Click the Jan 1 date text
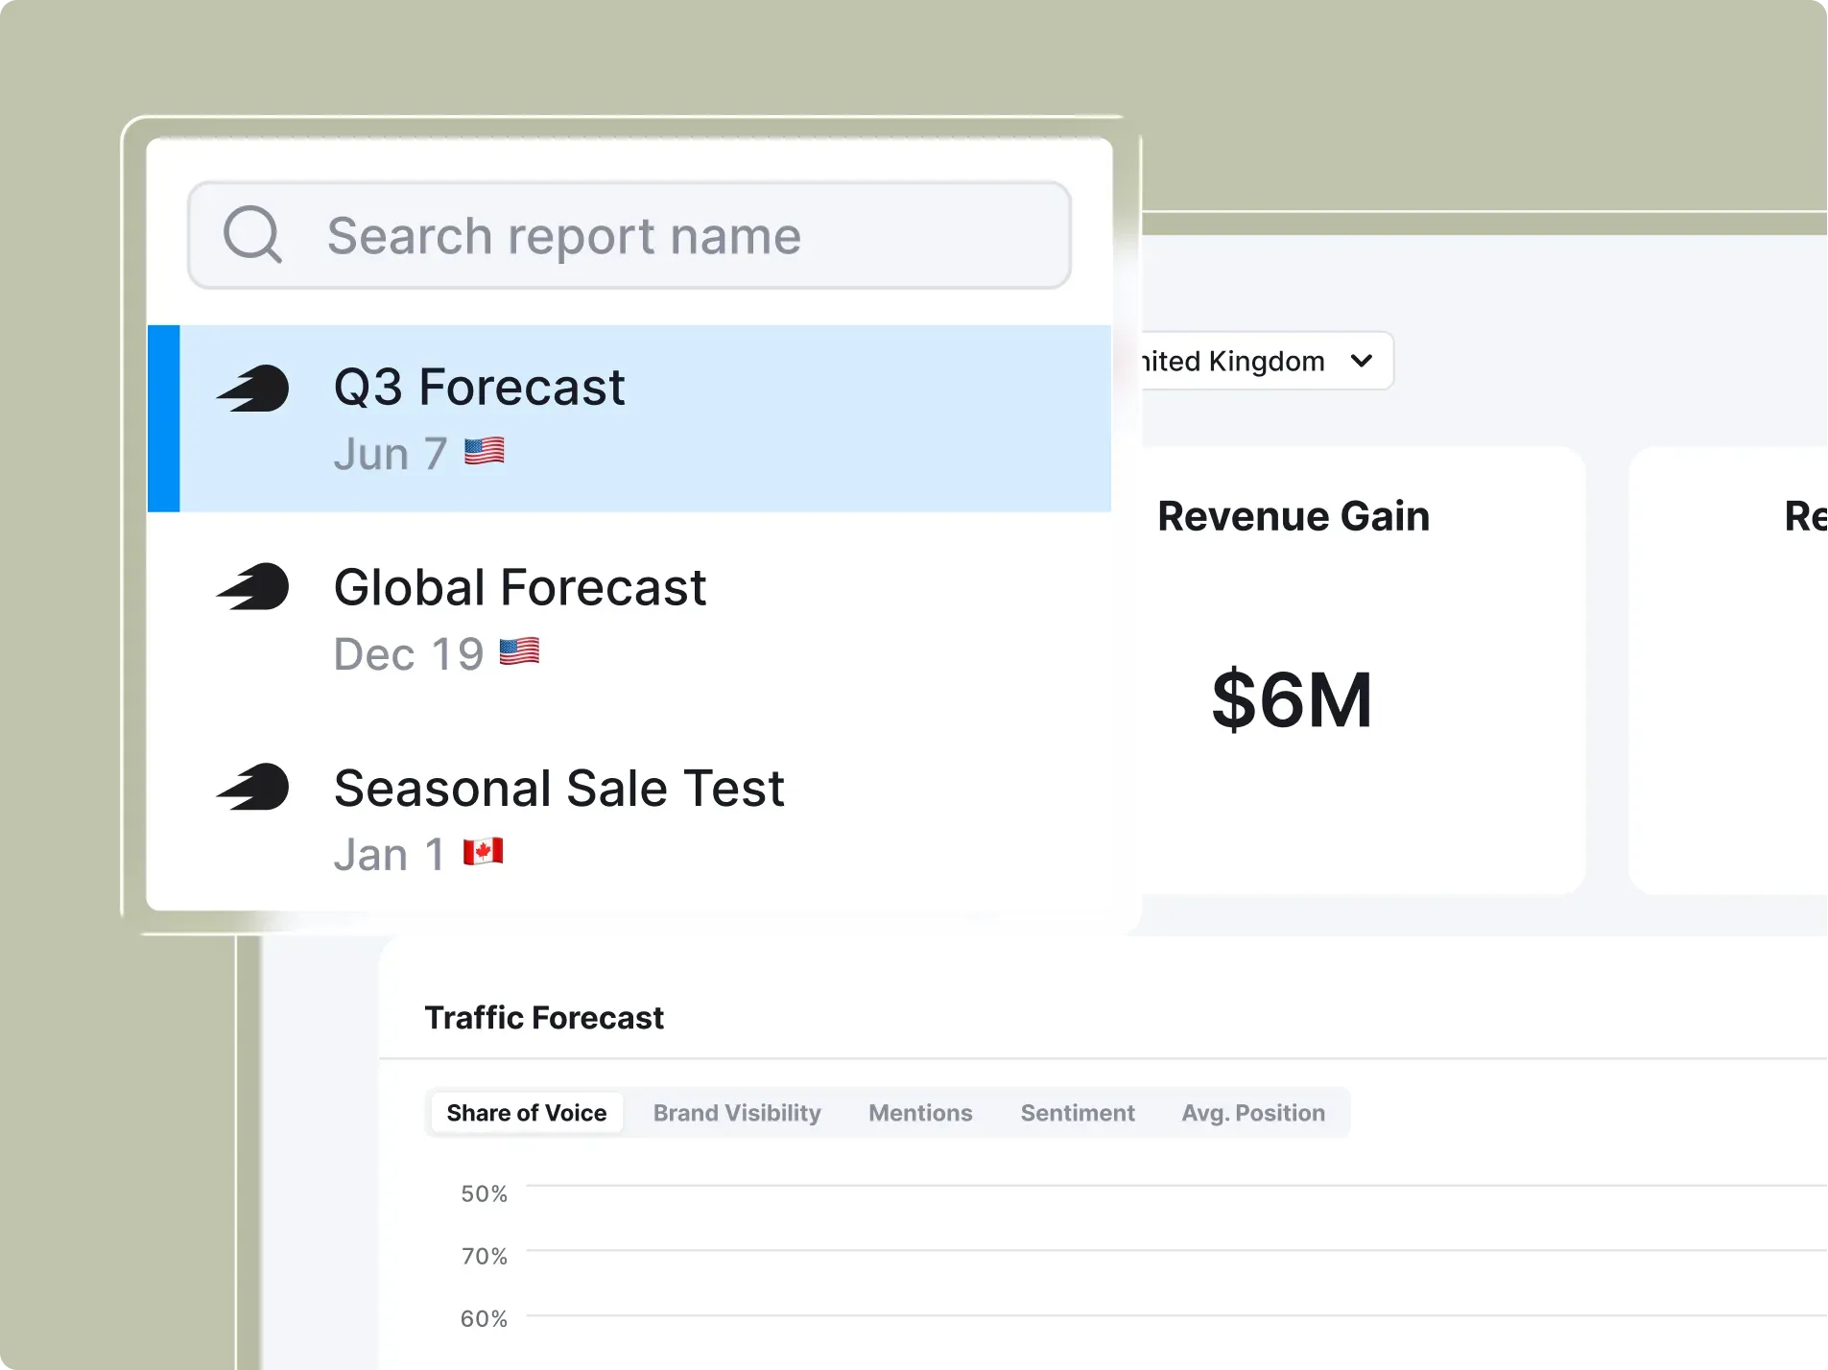The width and height of the screenshot is (1828, 1370). point(390,854)
